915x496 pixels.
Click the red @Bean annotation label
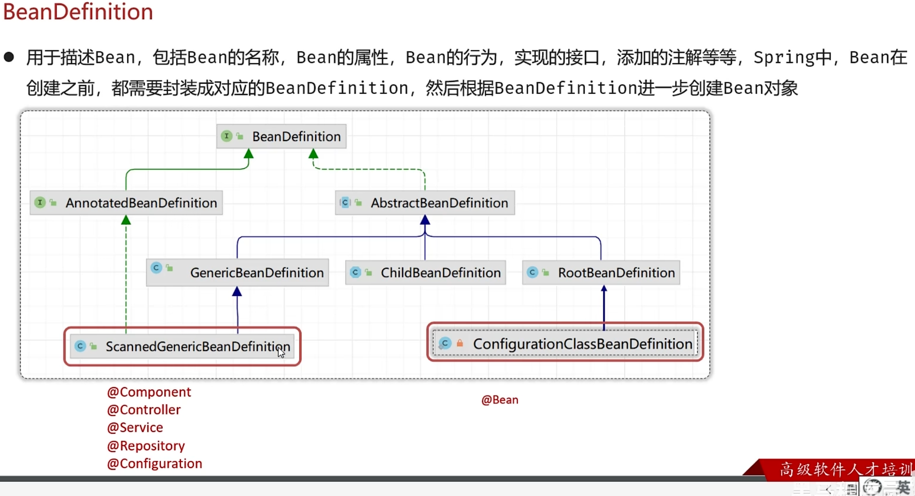pos(500,400)
